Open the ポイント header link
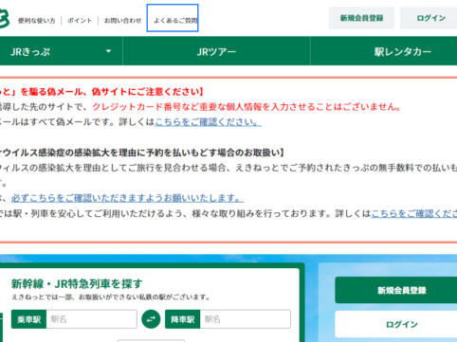Viewport: 457px width, 342px height. tap(80, 21)
